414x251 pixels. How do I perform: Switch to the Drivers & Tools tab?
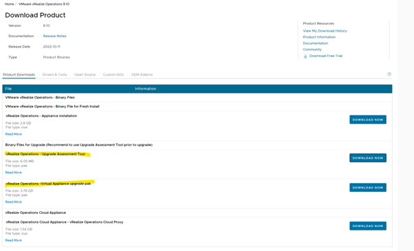pyautogui.click(x=54, y=75)
